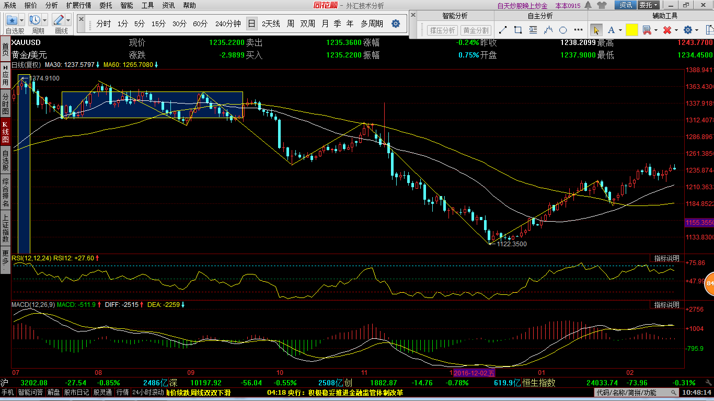Screen dimensions: 714x401
Task: Switch to the 综合排名 sidebar tab
Action: pyautogui.click(x=5, y=192)
